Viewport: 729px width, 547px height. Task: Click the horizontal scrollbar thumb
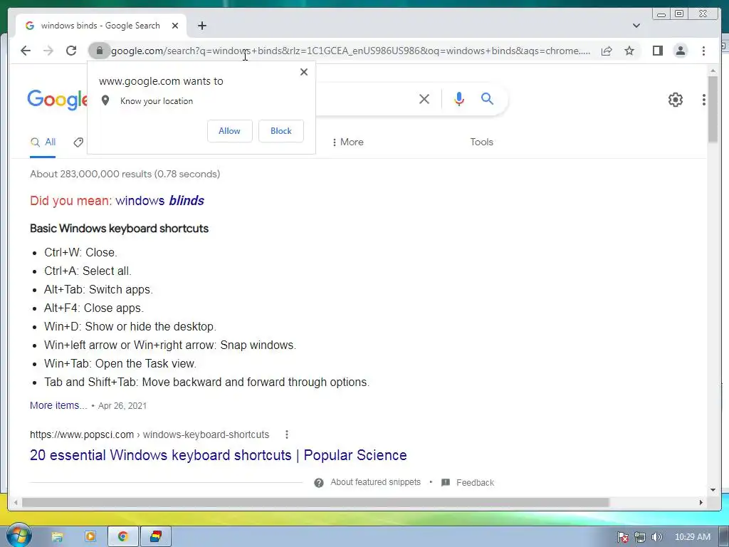click(x=315, y=502)
